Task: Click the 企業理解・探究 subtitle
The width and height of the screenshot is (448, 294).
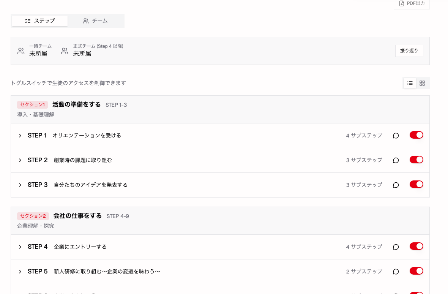Action: point(35,226)
